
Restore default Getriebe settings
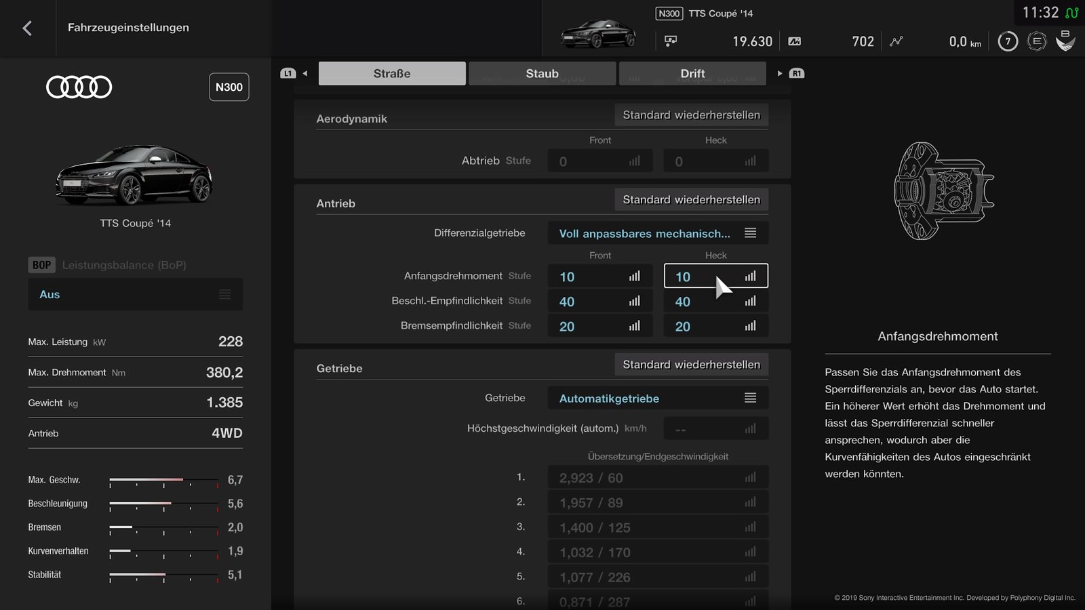(x=691, y=365)
